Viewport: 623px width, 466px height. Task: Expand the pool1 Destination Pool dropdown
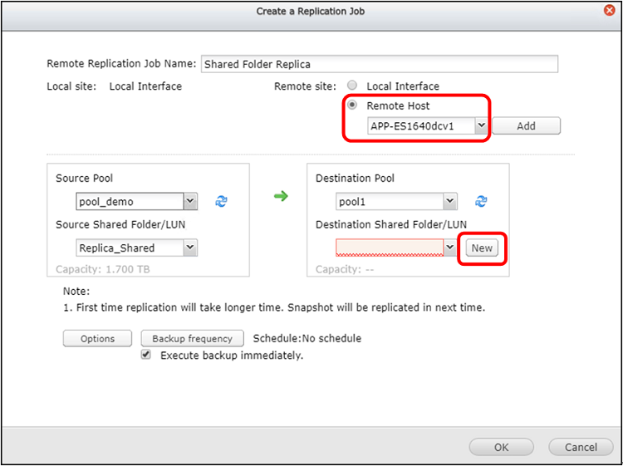(449, 201)
